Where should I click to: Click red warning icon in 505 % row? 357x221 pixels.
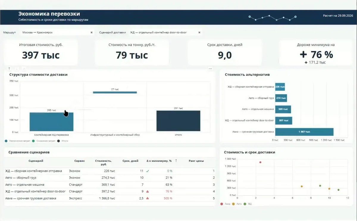coord(148,198)
